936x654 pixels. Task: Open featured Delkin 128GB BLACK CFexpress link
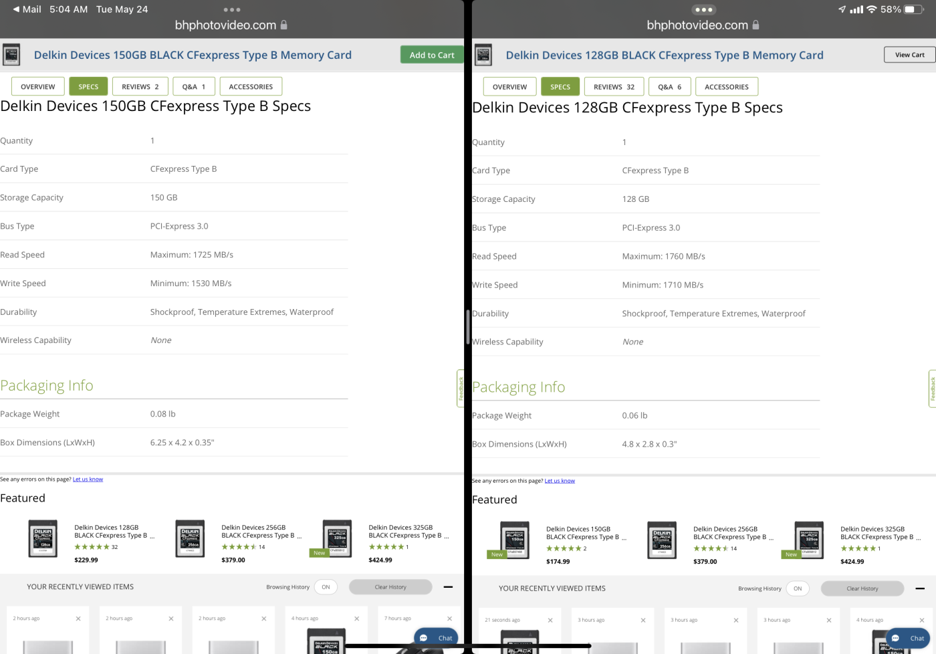114,532
